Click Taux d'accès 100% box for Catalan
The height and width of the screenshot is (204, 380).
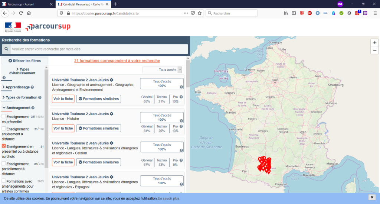click(162, 147)
